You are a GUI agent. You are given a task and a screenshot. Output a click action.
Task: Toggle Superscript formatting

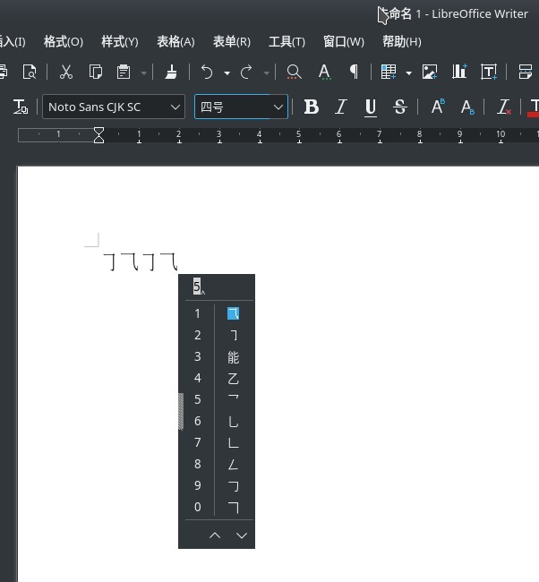(438, 107)
